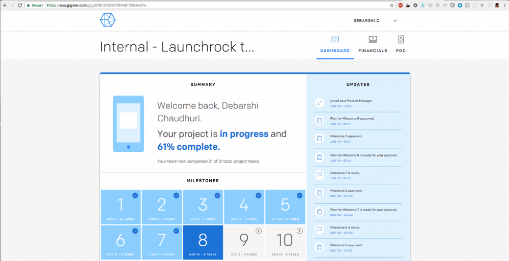Open milestone 6 tile Oct 31
The height and width of the screenshot is (261, 509).
click(x=121, y=242)
